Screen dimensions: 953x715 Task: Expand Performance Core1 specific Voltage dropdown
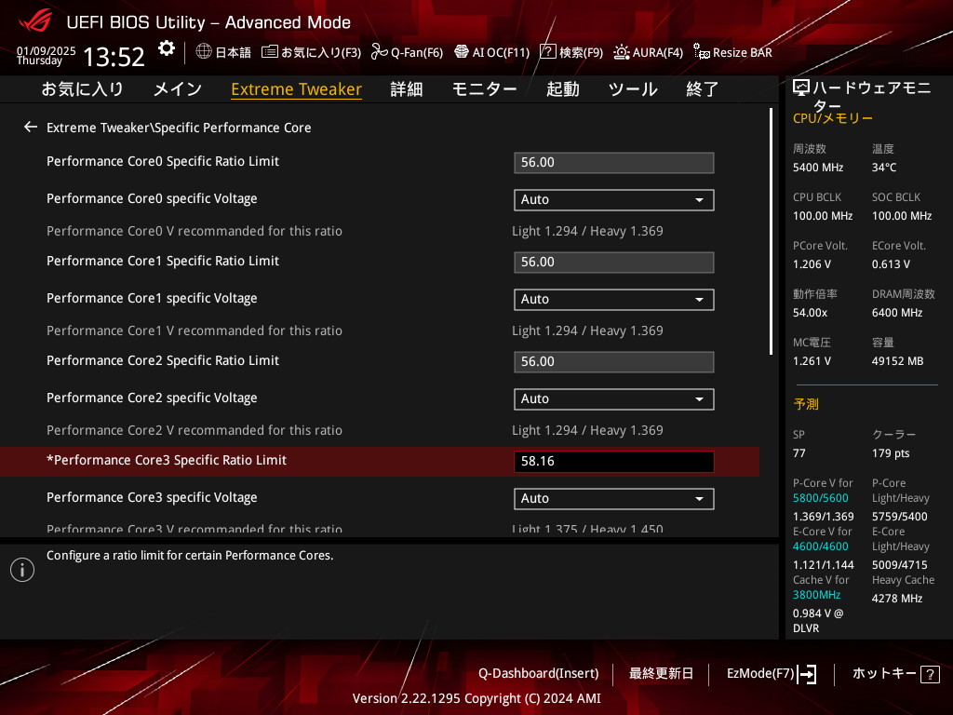pos(613,300)
